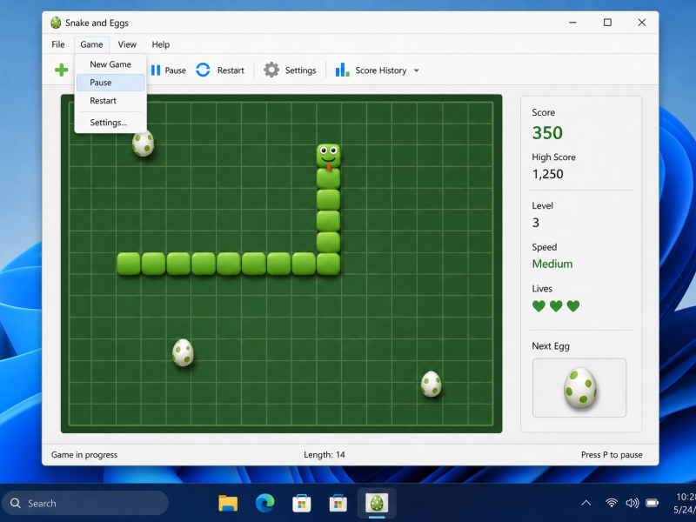Open the View menu

coord(127,44)
